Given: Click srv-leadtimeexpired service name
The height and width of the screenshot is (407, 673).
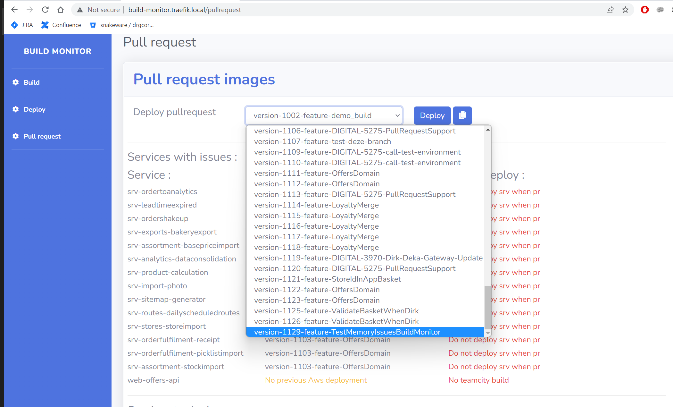Looking at the screenshot, I should click(x=162, y=205).
